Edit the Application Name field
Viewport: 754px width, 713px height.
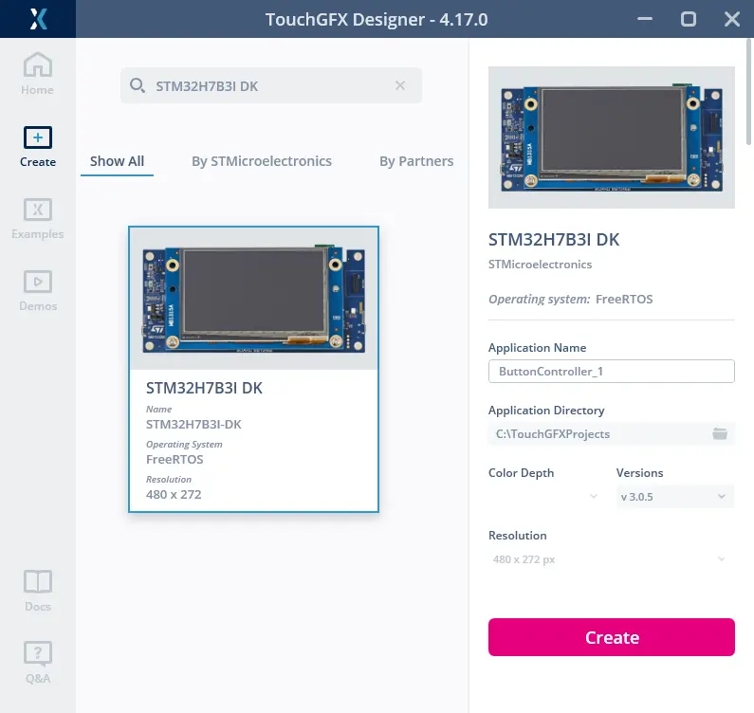click(x=611, y=372)
